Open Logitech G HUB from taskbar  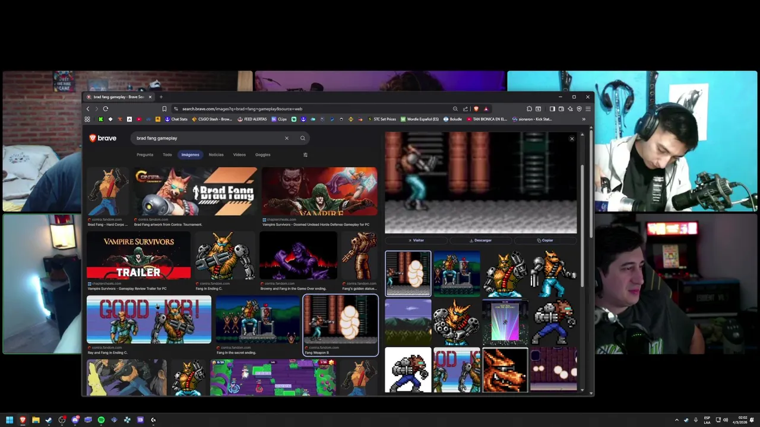point(153,420)
